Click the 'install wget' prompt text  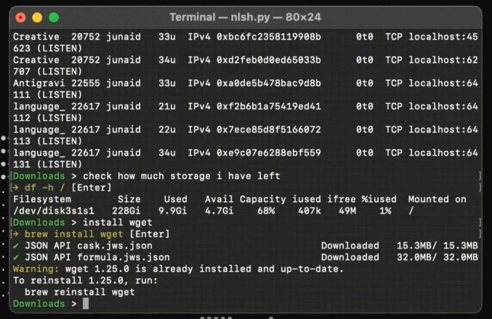(x=118, y=222)
